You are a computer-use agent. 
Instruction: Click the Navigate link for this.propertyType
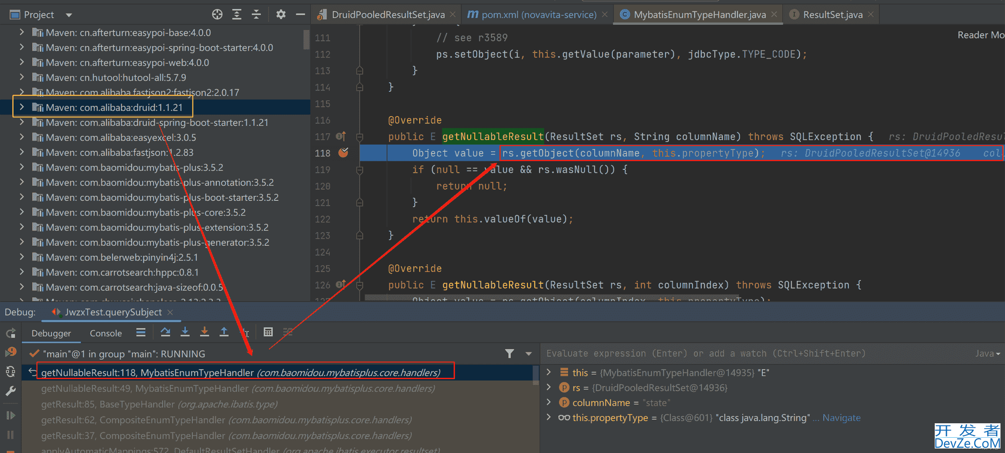(x=841, y=418)
